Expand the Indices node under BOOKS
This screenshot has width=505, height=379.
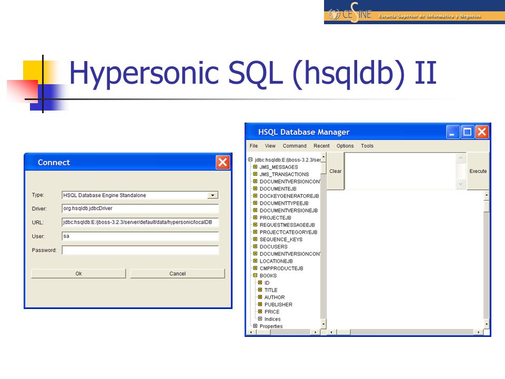pyautogui.click(x=260, y=319)
